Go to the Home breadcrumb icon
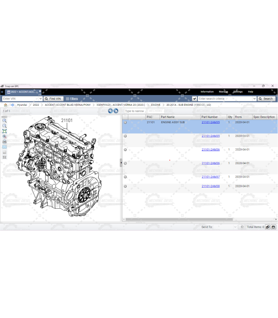This screenshot has width=278, height=318. [x=6, y=105]
